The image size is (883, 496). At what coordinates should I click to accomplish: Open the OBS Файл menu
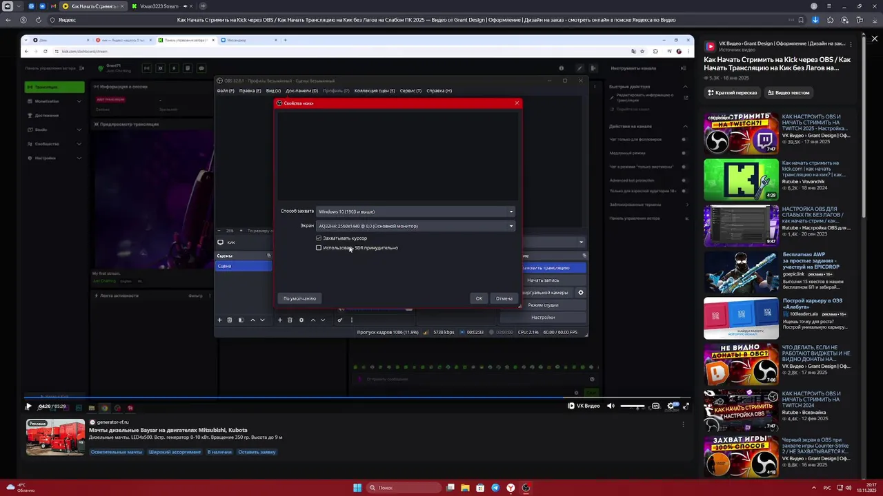226,91
